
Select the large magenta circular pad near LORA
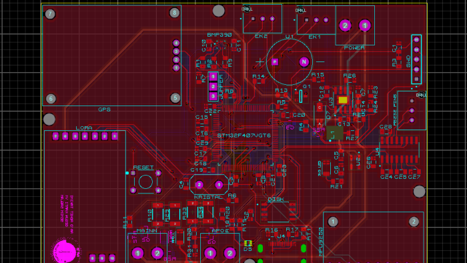pyautogui.click(x=65, y=252)
